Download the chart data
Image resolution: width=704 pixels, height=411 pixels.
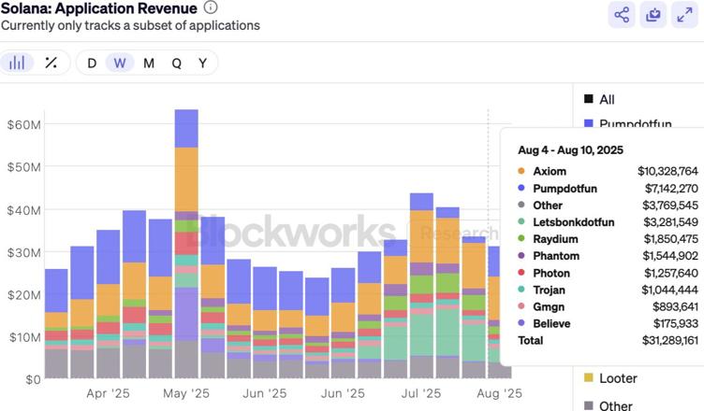[653, 14]
